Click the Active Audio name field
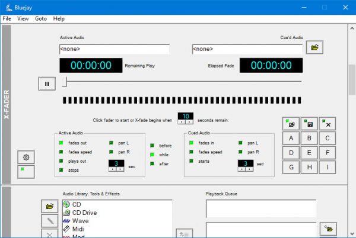356x238 pixels. click(x=115, y=49)
